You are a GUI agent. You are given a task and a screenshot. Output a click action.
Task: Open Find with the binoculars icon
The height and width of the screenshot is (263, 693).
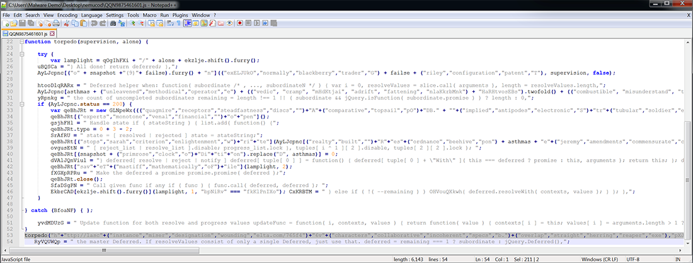click(x=113, y=23)
